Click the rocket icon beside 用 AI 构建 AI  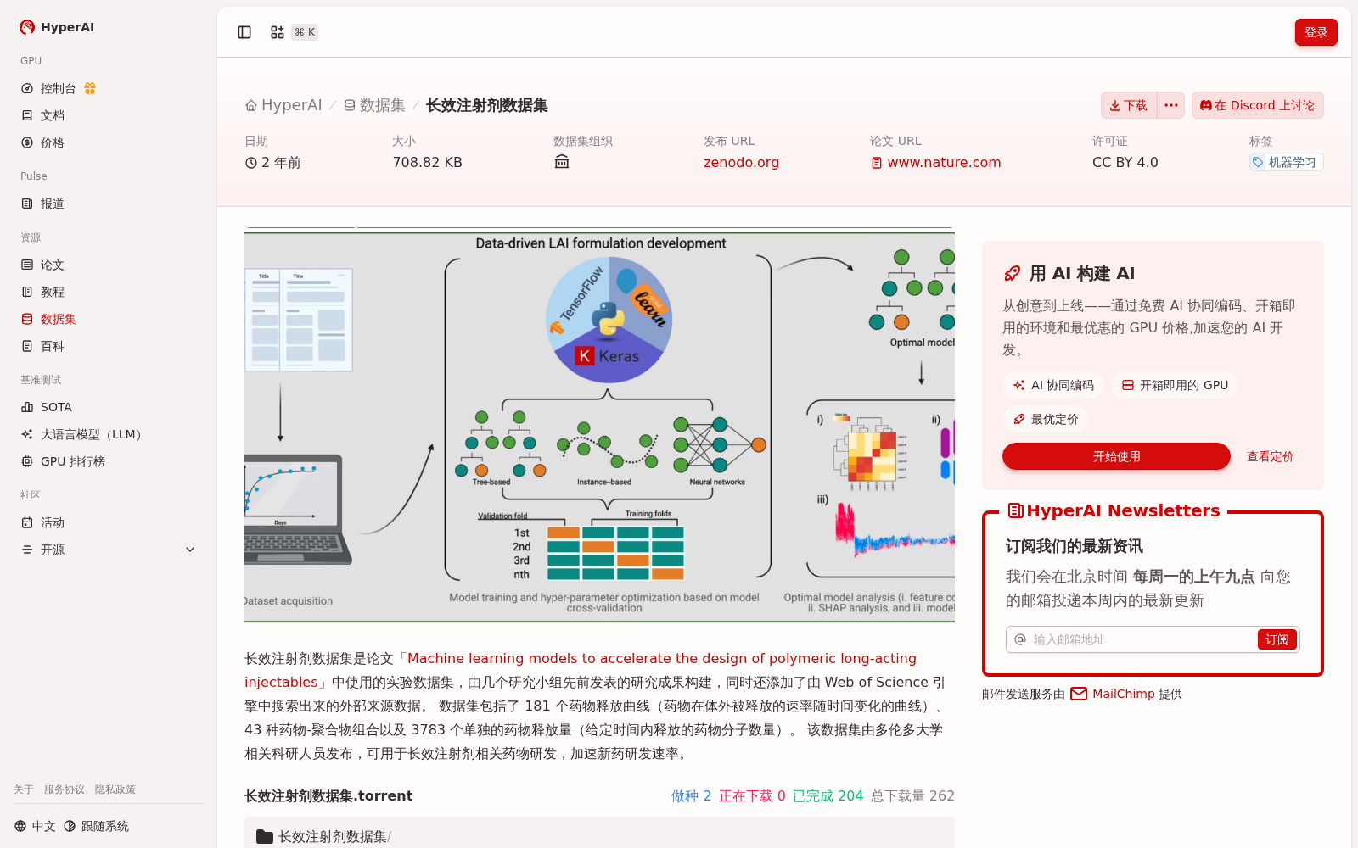click(1012, 273)
